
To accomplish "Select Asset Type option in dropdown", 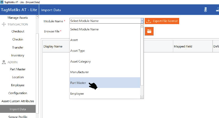I will point(78,51).
